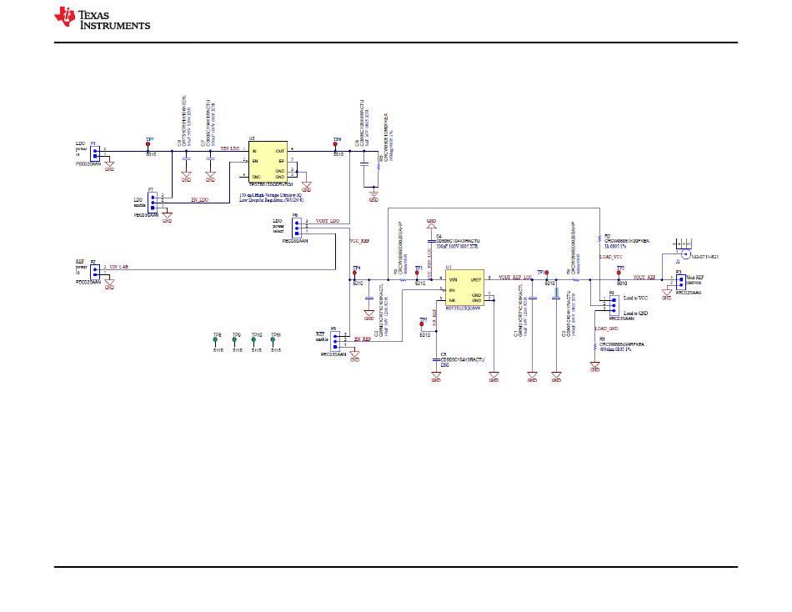Click the VOUT_REF_LOC net label
Image resolution: width=792 pixels, height=612 pixels.
click(514, 277)
